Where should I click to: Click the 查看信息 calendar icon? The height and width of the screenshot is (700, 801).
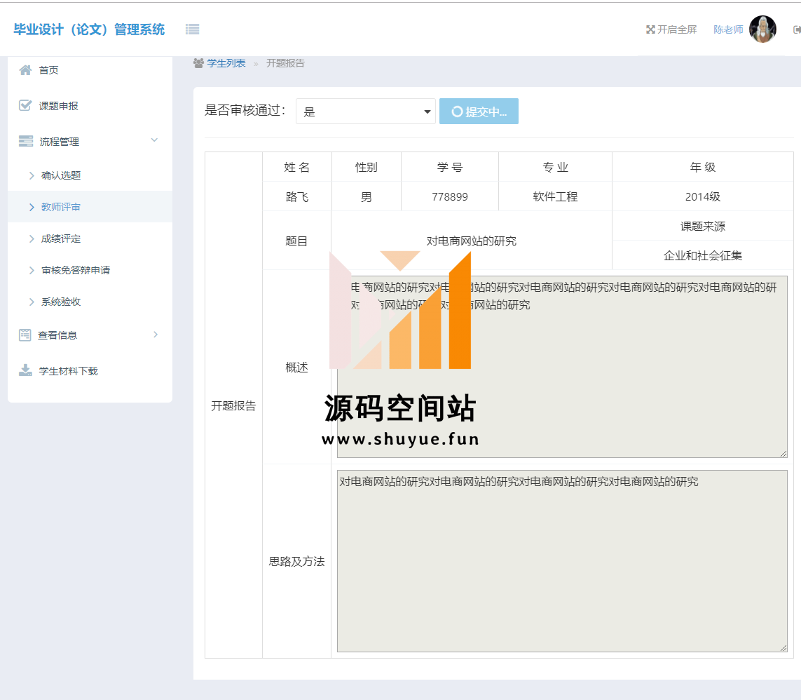25,335
